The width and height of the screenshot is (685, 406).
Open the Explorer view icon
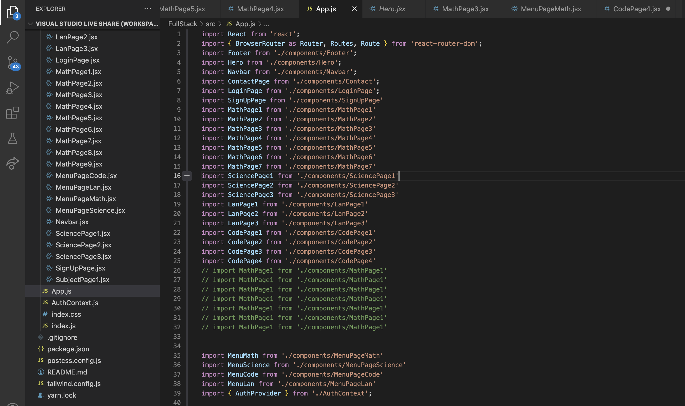click(x=12, y=12)
